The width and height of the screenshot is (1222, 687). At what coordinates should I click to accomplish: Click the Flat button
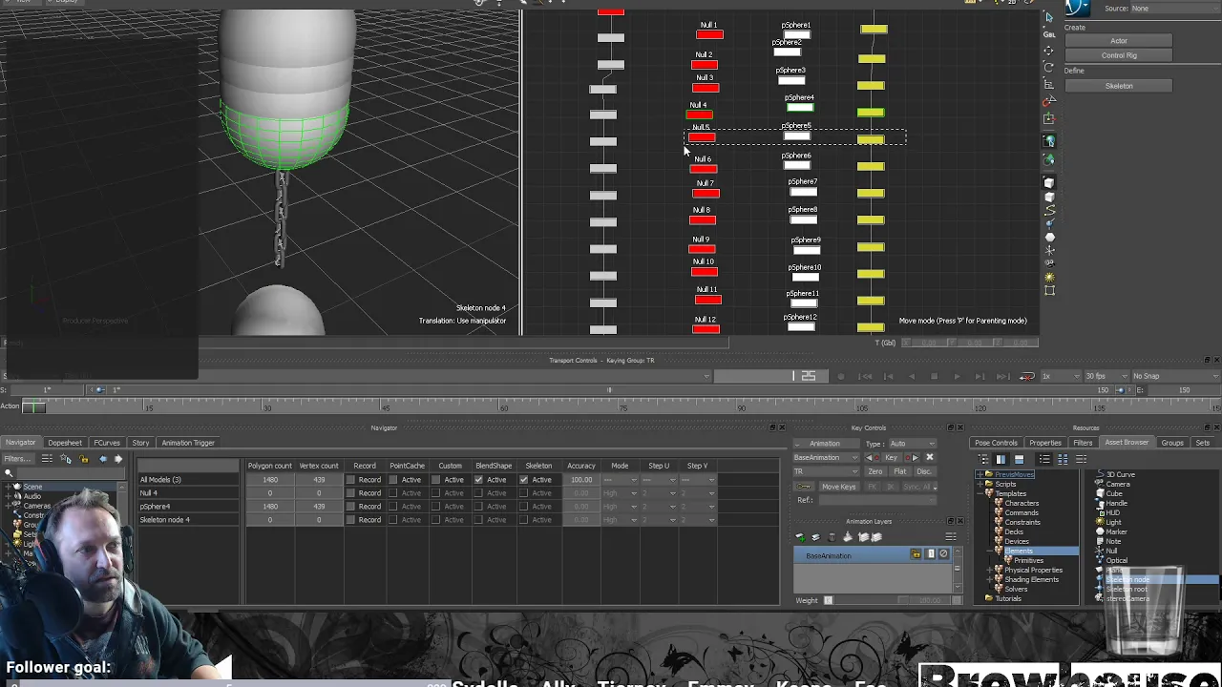(900, 471)
